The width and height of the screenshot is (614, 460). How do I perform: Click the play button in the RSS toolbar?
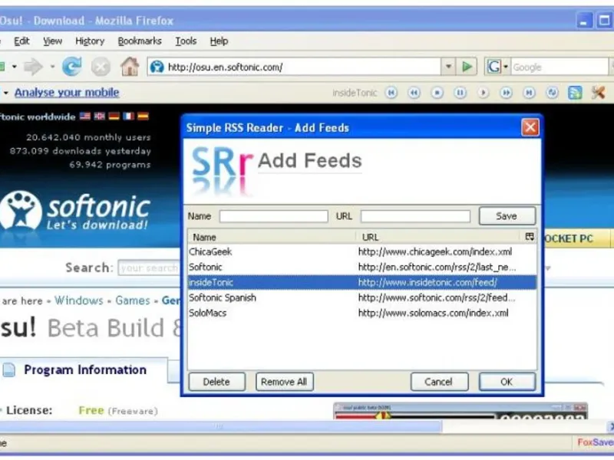(484, 93)
